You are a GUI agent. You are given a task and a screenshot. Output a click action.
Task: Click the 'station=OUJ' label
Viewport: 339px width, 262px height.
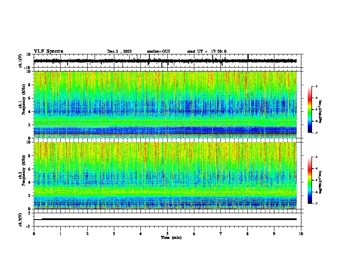[158, 51]
